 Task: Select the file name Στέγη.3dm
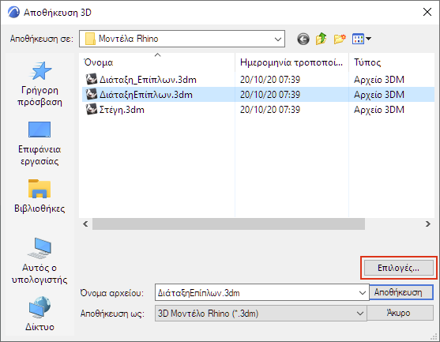pyautogui.click(x=122, y=110)
